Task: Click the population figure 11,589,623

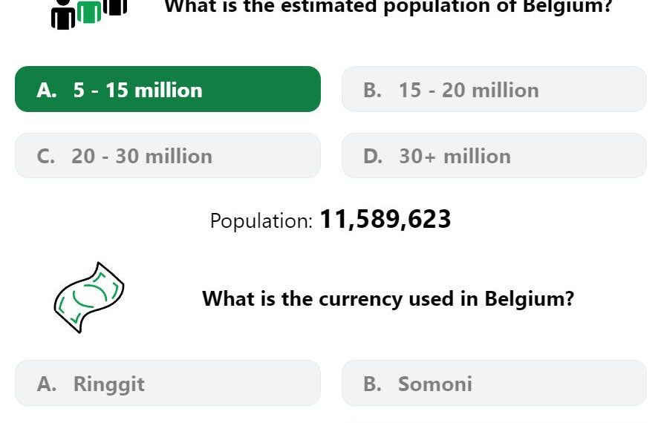Action: [385, 220]
